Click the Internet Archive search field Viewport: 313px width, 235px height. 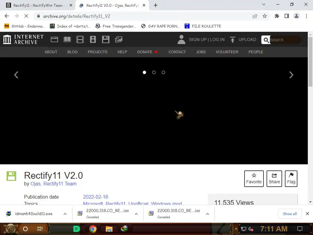pyautogui.click(x=285, y=40)
